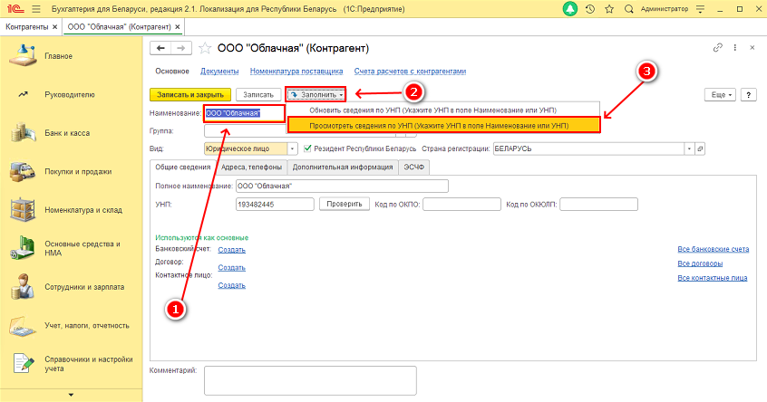The image size is (767, 402).
Task: Open the Вид dropdown arrow
Action: coord(293,148)
